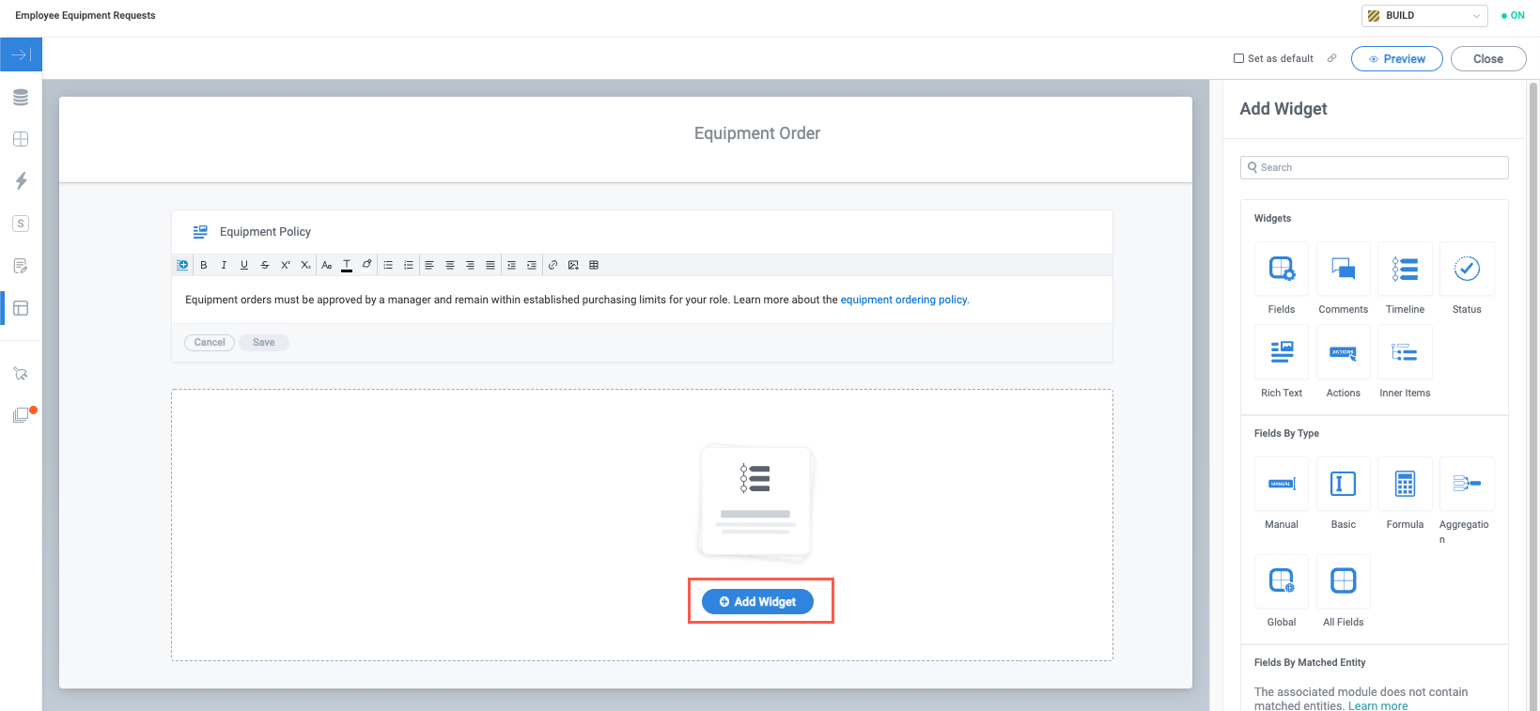Click into the equipment policy text body

(x=642, y=300)
